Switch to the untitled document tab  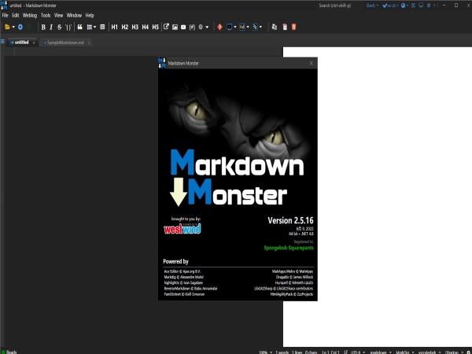coord(21,42)
